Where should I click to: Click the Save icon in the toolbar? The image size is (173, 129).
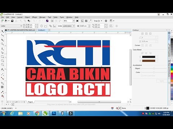[12, 21]
